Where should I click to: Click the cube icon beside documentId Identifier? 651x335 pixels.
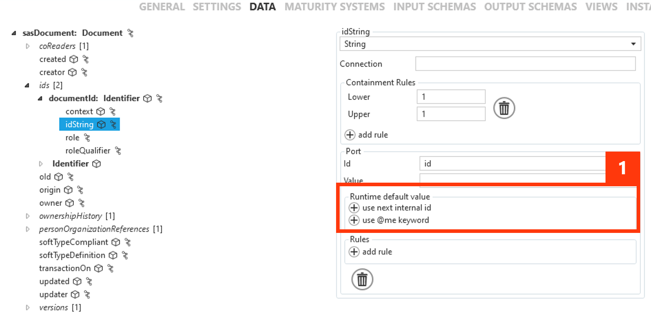point(148,99)
